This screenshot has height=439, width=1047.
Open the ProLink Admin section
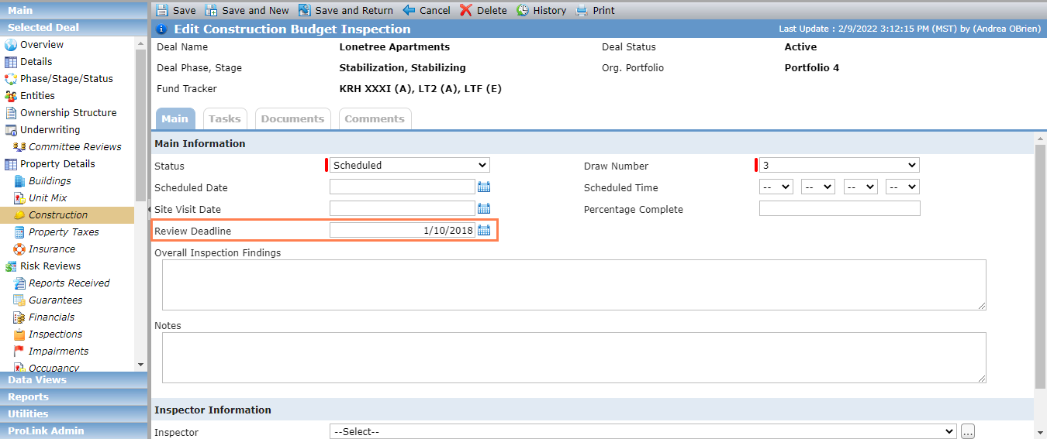(x=74, y=431)
